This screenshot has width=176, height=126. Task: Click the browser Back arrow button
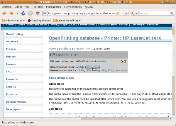pos(4,13)
